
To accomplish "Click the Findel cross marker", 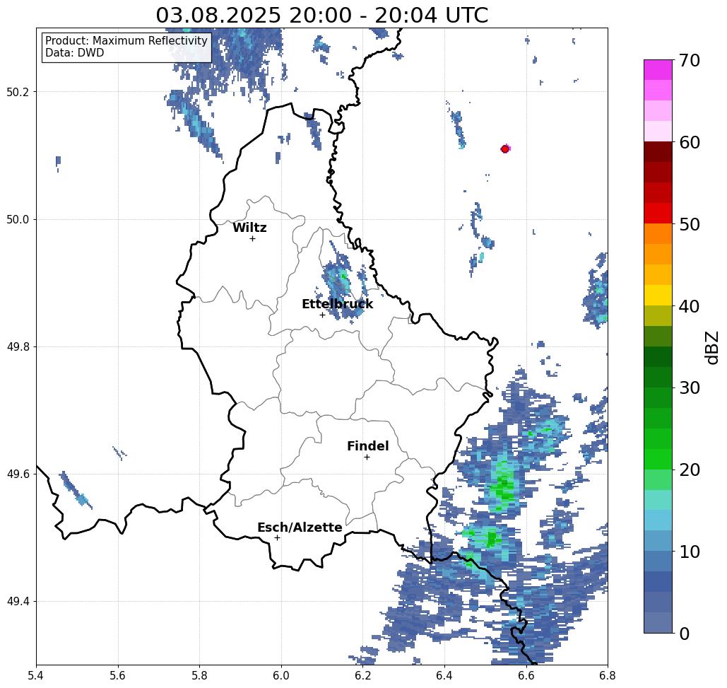I will pos(367,457).
